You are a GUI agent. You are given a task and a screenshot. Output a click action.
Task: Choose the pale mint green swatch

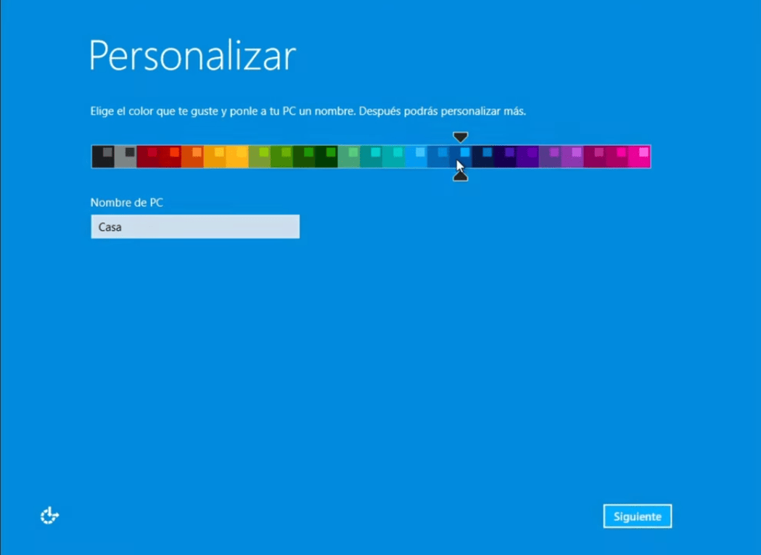click(x=348, y=157)
